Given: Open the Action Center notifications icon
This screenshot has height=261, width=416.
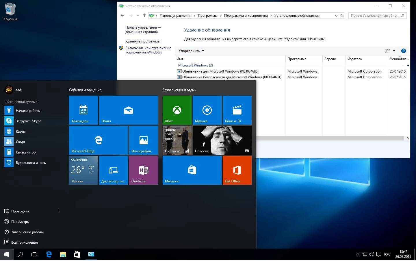Looking at the screenshot, I should pos(378,254).
